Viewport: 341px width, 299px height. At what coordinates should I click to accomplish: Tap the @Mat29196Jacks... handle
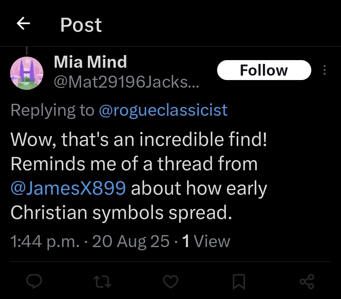126,83
